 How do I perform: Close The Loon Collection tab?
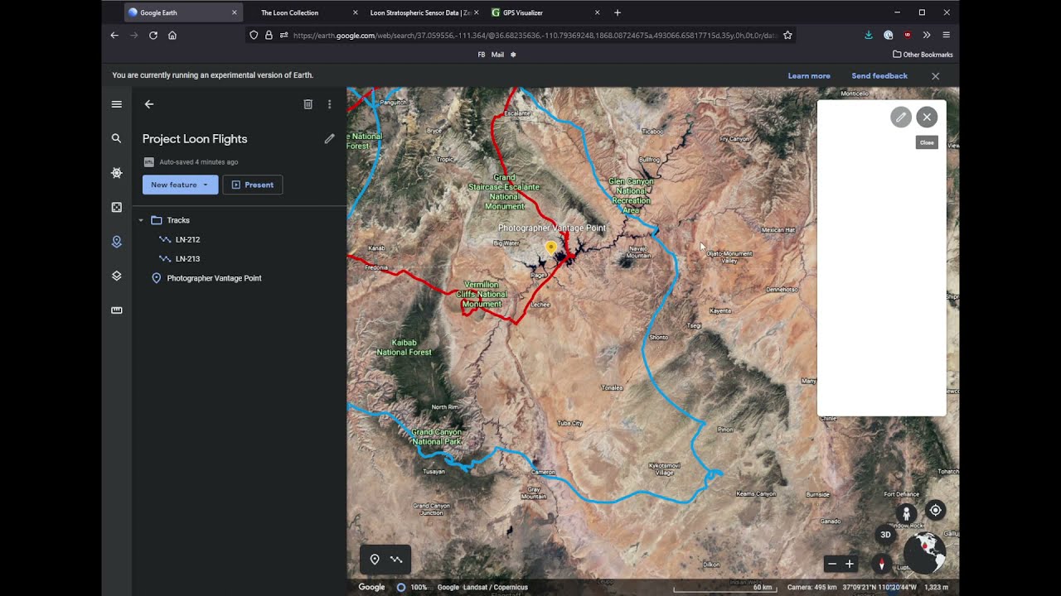tap(356, 12)
